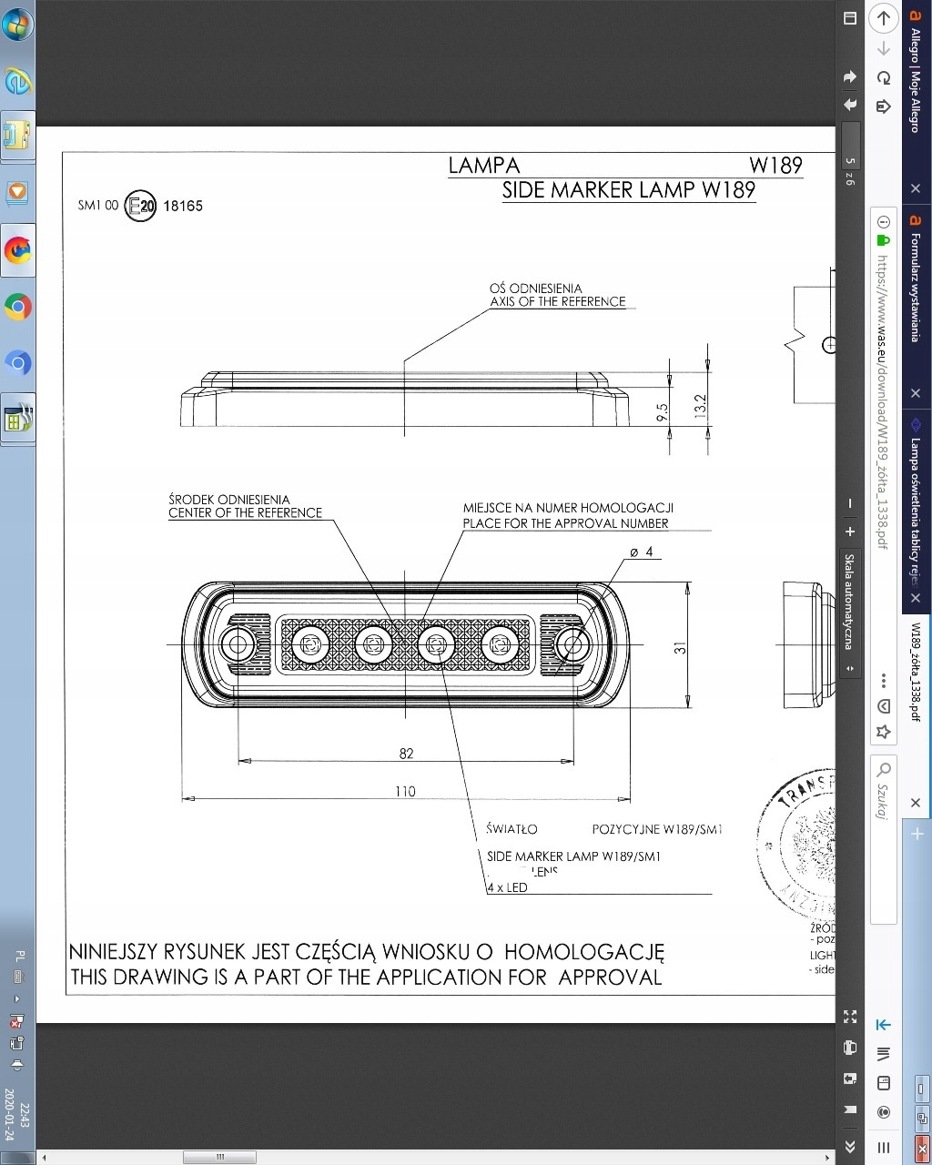Image resolution: width=932 pixels, height=1165 pixels.
Task: Zoom out the PDF with minus button
Action: point(850,503)
